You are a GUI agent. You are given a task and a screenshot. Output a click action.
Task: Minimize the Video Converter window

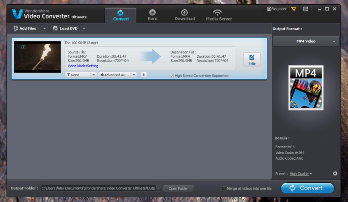[x=320, y=9]
